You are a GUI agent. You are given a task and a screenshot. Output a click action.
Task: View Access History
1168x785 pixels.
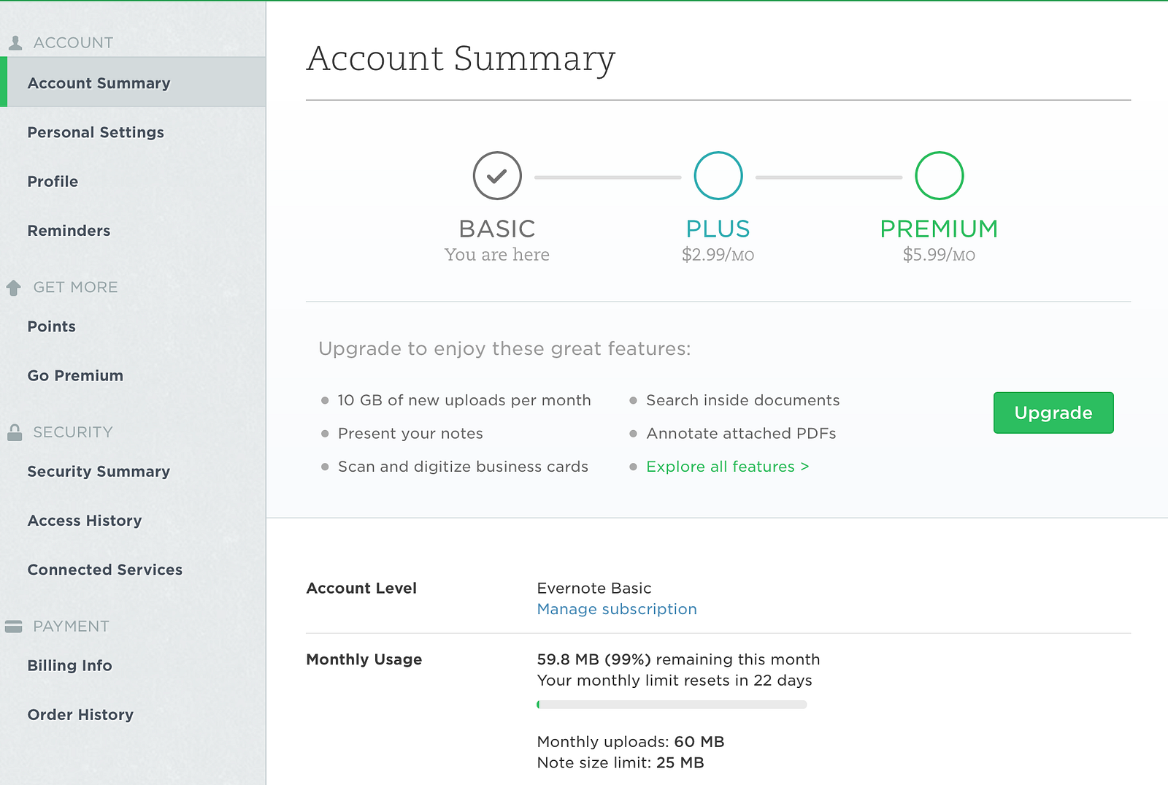85,521
